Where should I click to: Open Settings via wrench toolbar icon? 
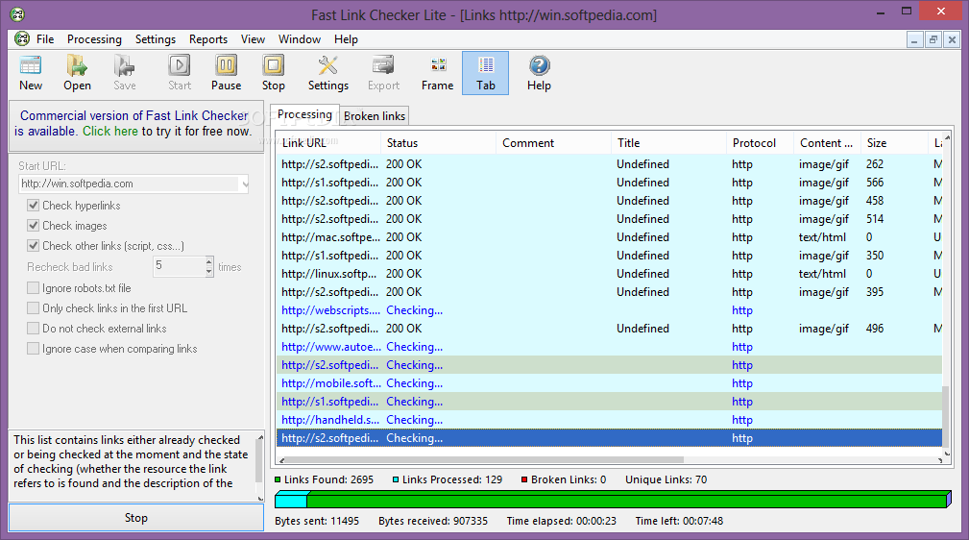pyautogui.click(x=328, y=65)
